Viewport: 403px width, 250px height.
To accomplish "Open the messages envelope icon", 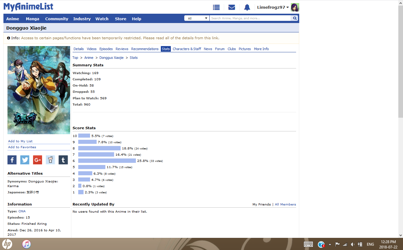I will pos(232,7).
